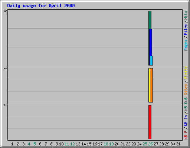The height and width of the screenshot is (148, 190).
Task: Click the 'kB In' legend label
Action: [186, 121]
